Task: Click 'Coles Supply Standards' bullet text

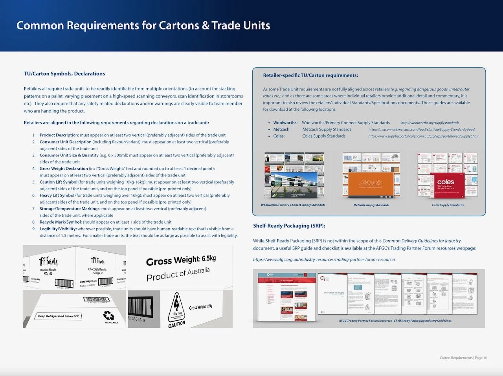Action: (x=324, y=136)
